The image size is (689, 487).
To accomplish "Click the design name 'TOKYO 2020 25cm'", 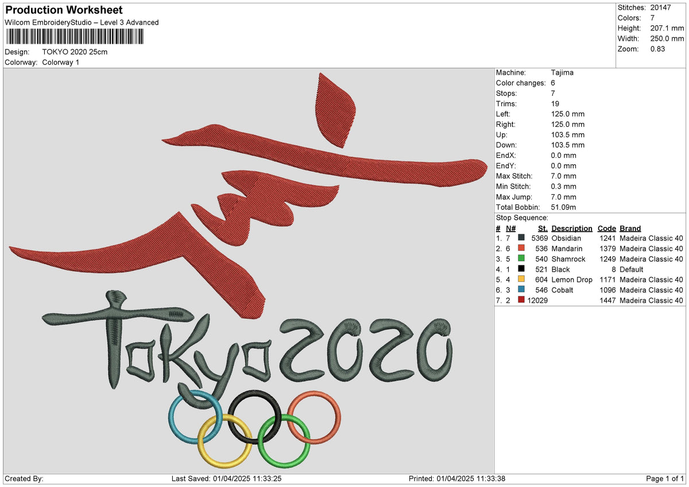I will click(75, 52).
